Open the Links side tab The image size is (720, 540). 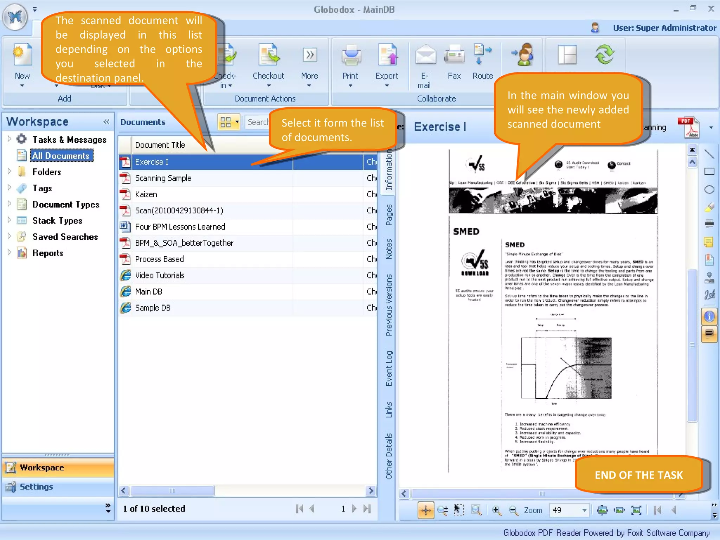(x=388, y=410)
